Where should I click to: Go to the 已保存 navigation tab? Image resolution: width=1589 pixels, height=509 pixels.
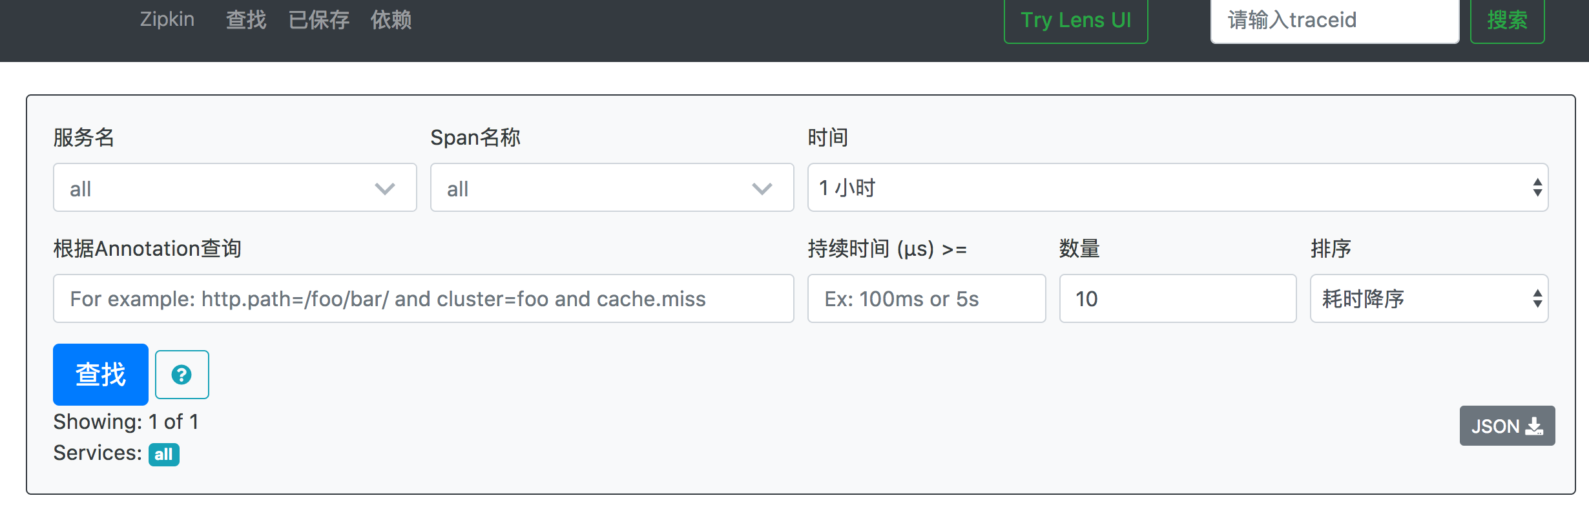[x=319, y=20]
